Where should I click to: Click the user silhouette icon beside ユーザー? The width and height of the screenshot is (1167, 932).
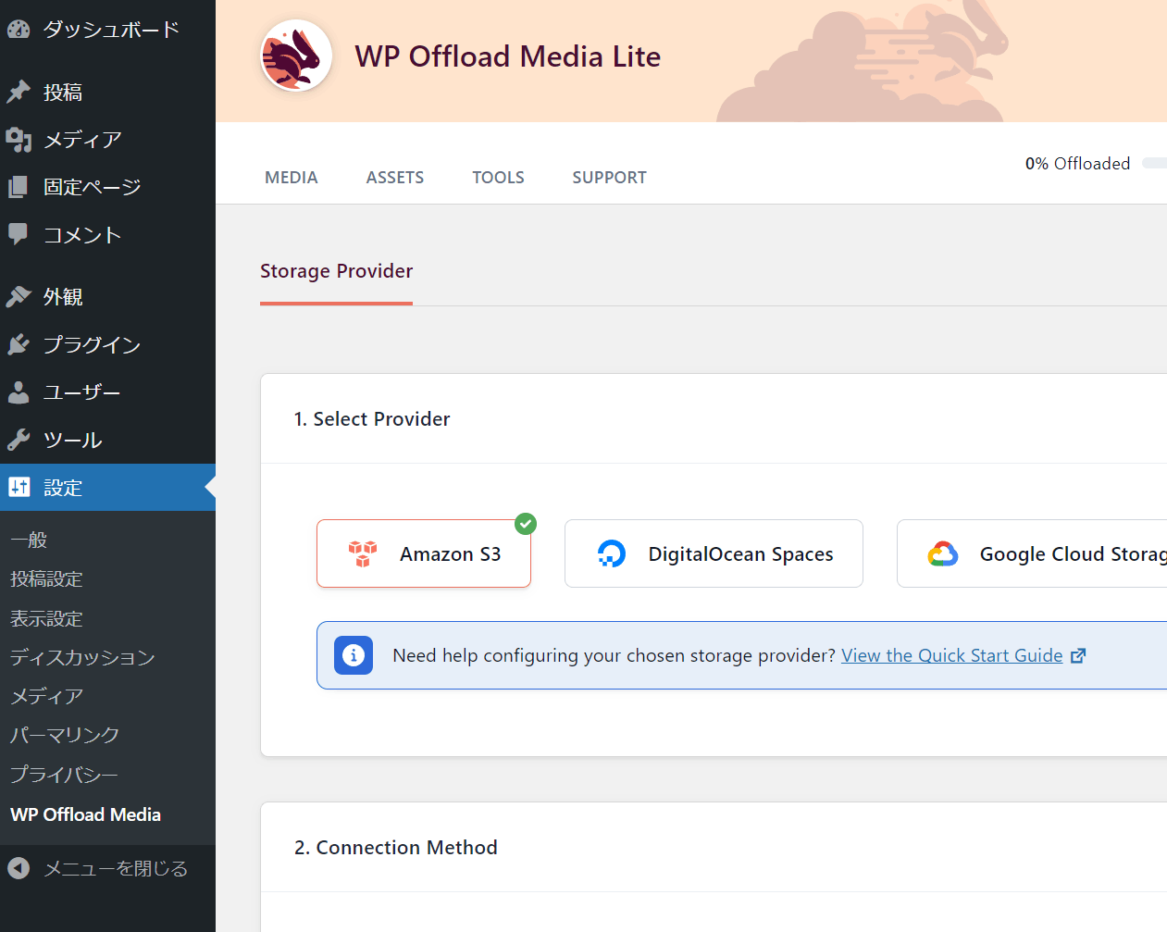[x=19, y=392]
